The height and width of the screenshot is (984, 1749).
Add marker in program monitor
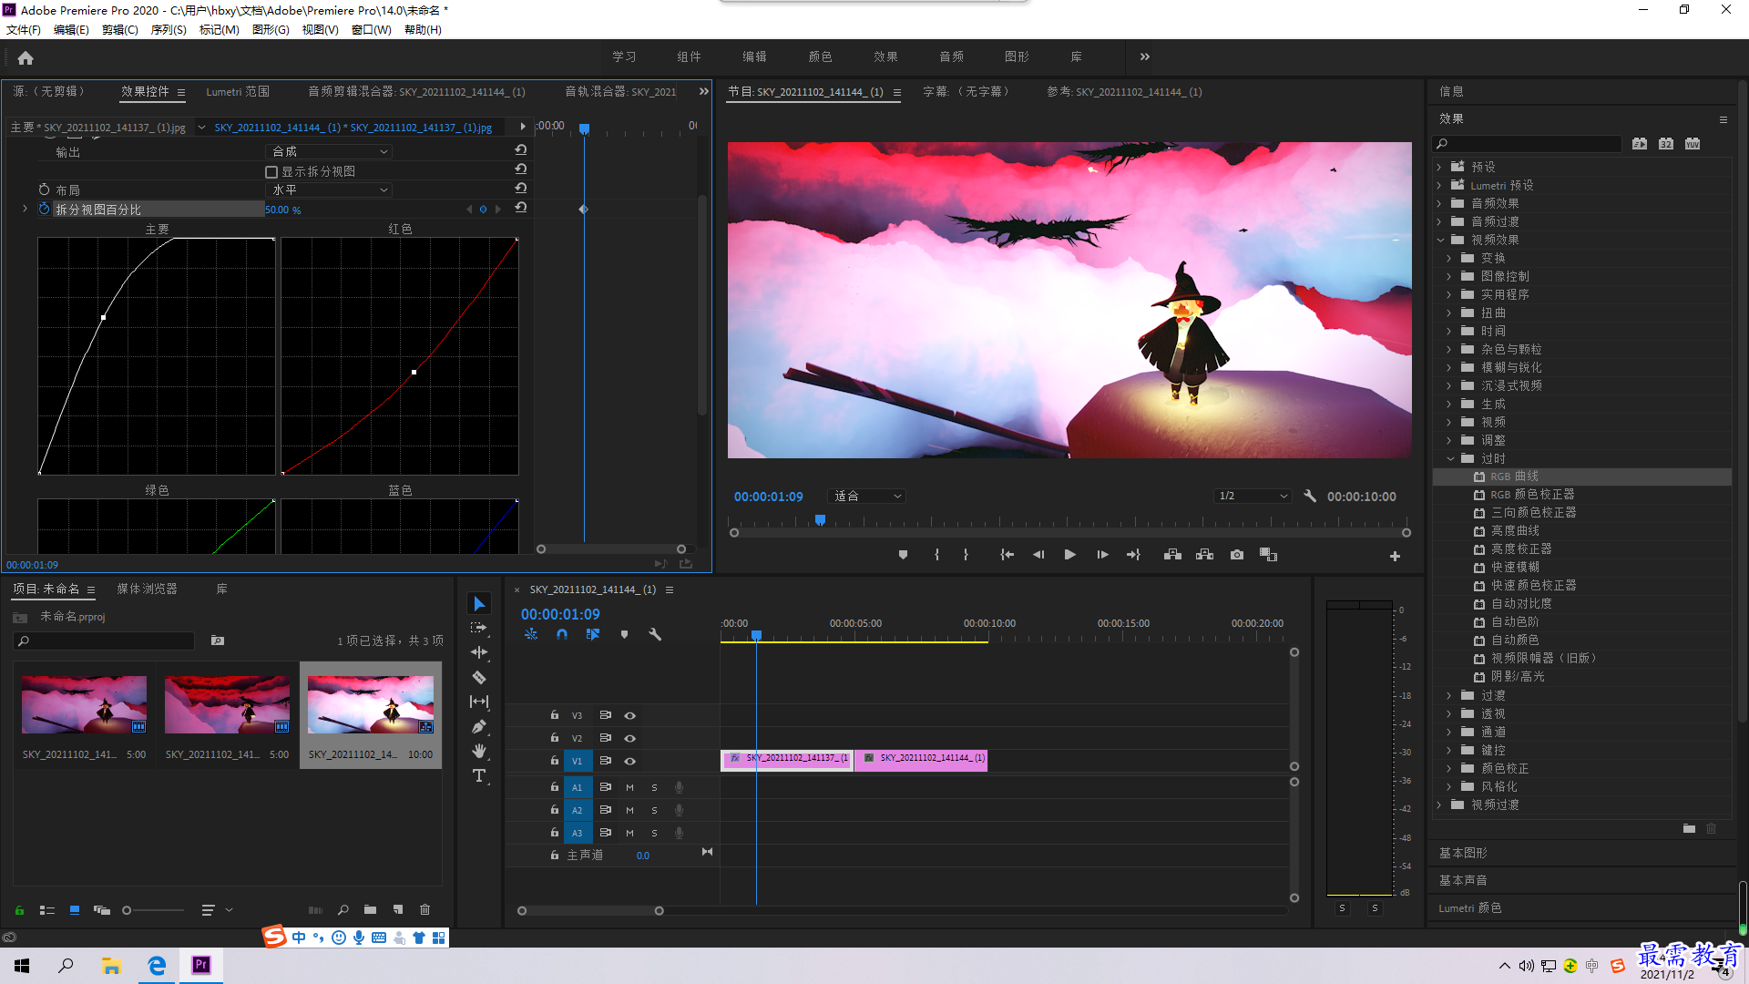click(x=903, y=555)
